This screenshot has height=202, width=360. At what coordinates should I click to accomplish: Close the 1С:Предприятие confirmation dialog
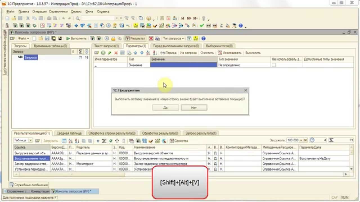tap(246, 90)
